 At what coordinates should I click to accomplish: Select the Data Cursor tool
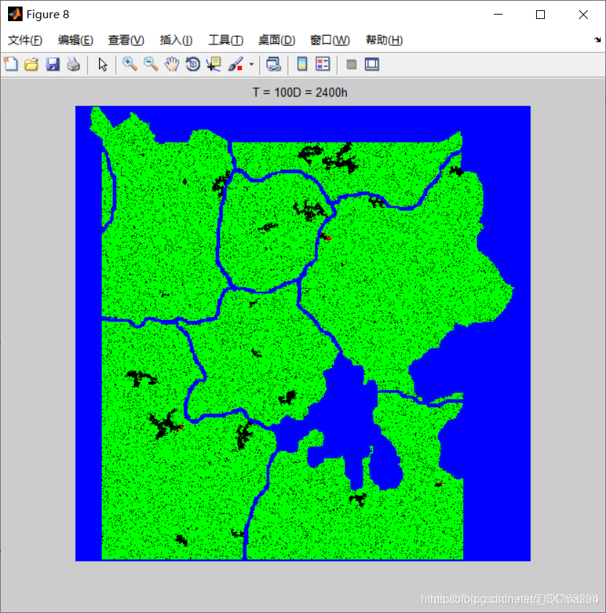click(214, 64)
